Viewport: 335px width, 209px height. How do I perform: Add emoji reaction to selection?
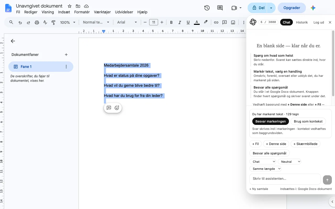pos(117,108)
